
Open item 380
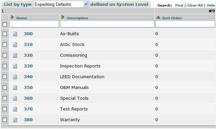28,120
